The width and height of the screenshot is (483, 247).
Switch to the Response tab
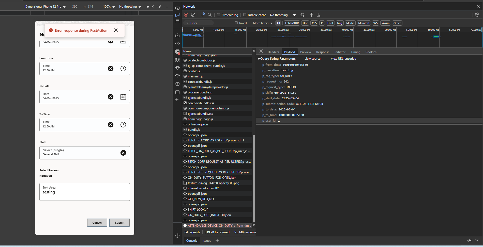(x=323, y=52)
